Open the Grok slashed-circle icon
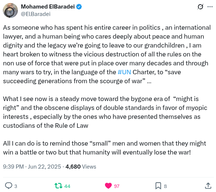 point(200,7)
